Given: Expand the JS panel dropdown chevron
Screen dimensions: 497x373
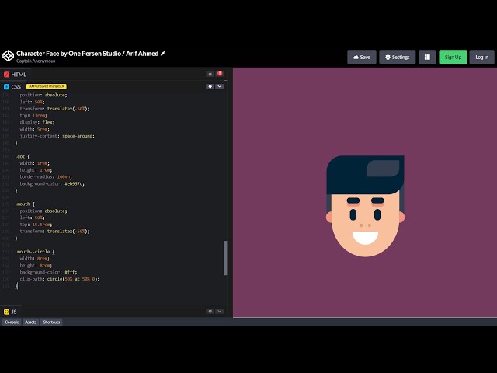Looking at the screenshot, I should tap(219, 311).
